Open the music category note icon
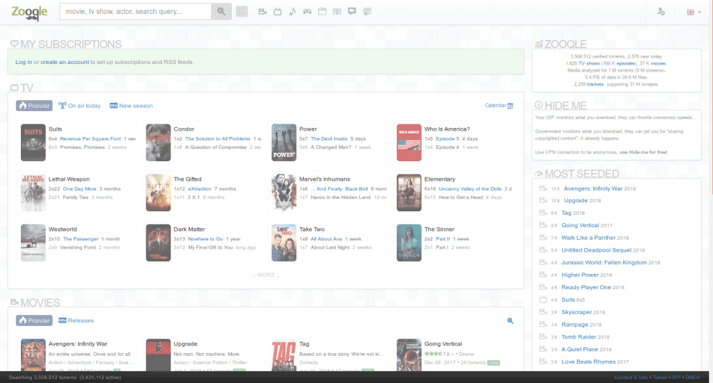 (292, 12)
